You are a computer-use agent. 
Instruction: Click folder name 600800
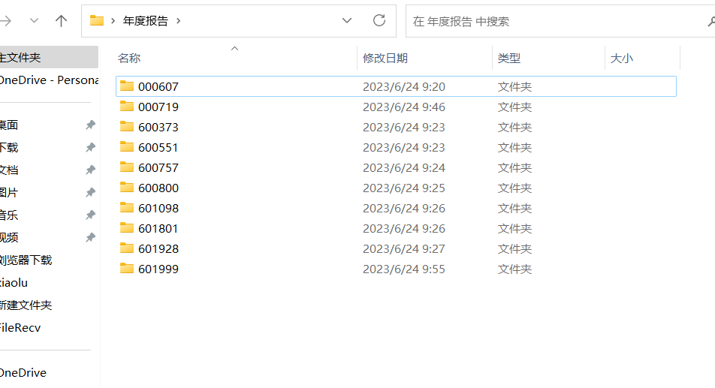158,188
